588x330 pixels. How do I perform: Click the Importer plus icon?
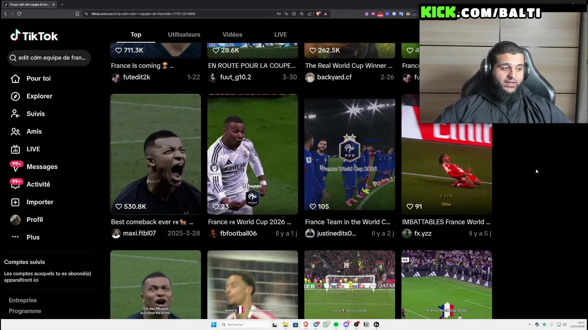click(15, 202)
